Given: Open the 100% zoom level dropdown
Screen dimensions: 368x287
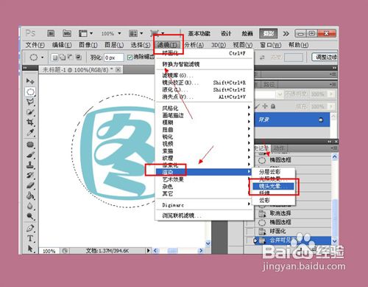Looking at the screenshot, I should [x=111, y=33].
